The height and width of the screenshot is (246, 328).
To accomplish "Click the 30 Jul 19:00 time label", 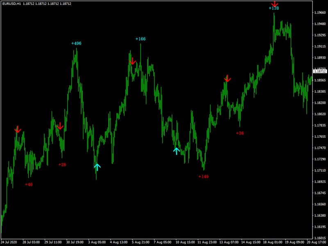I will pyautogui.click(x=75, y=242).
